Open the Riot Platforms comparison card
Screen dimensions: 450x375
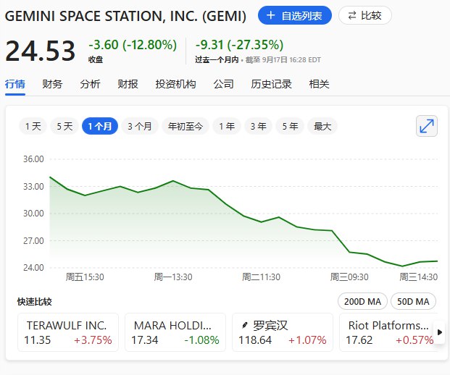tap(388, 332)
